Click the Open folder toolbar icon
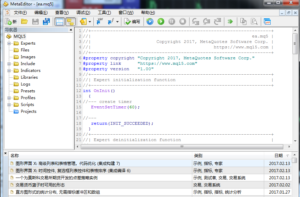 24,21
